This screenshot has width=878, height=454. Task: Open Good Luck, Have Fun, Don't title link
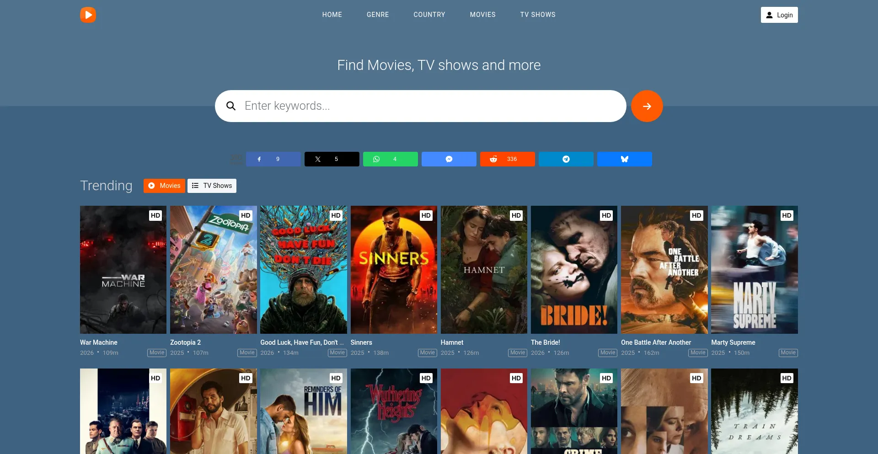[302, 342]
